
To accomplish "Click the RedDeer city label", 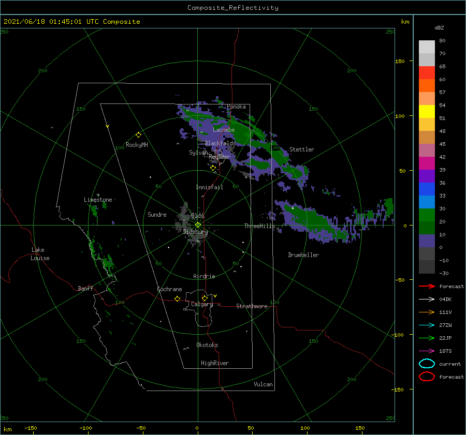I will (x=220, y=157).
